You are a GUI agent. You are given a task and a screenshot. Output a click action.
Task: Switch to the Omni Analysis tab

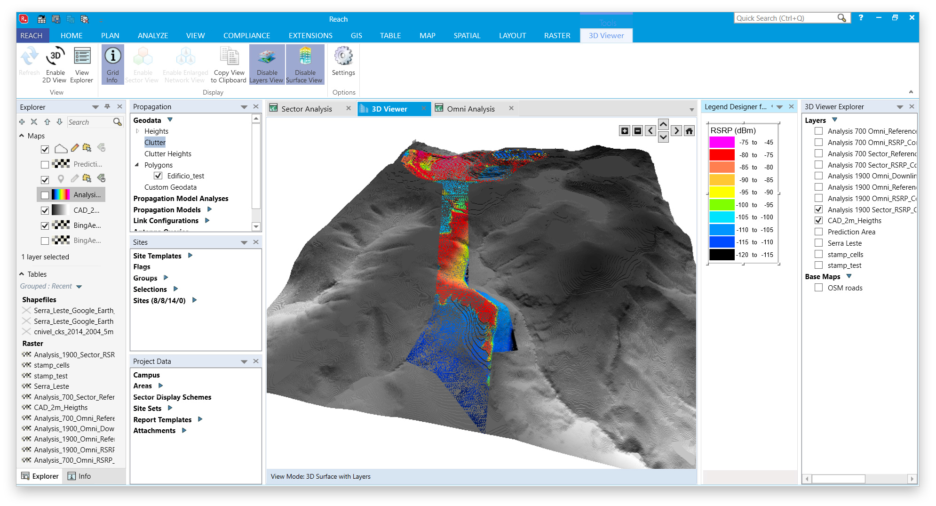coord(470,109)
